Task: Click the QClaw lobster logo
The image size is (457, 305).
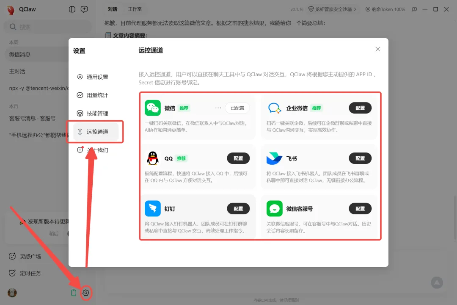Action: [x=11, y=10]
